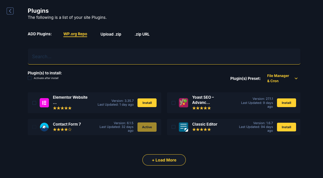This screenshot has height=178, width=323.
Task: Click the Classic Editor plugin logo
Action: tap(183, 127)
